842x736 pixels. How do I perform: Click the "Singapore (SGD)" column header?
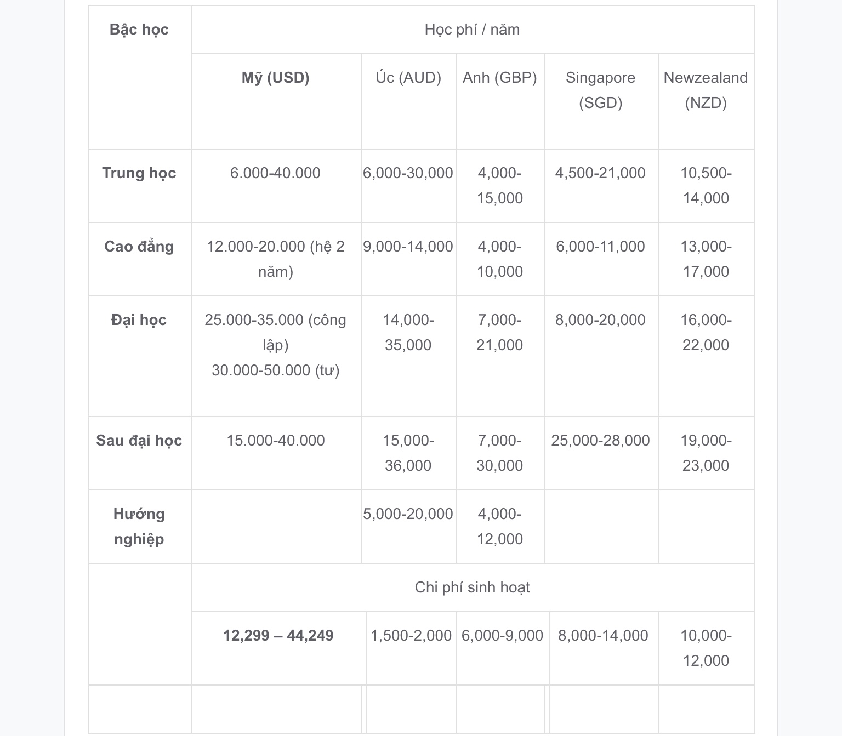click(x=601, y=90)
